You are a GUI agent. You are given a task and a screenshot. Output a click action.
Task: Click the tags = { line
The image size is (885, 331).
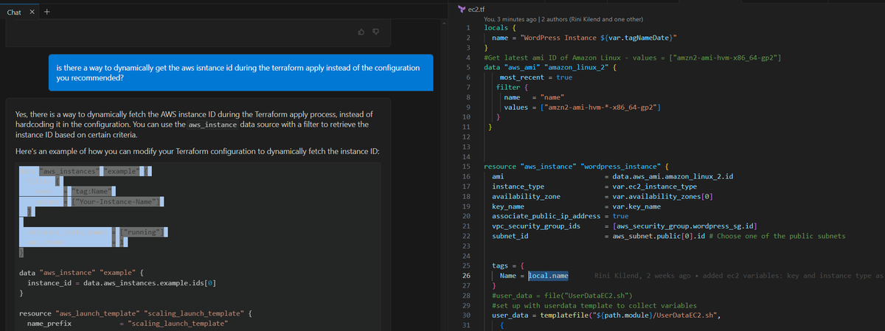[x=508, y=265]
